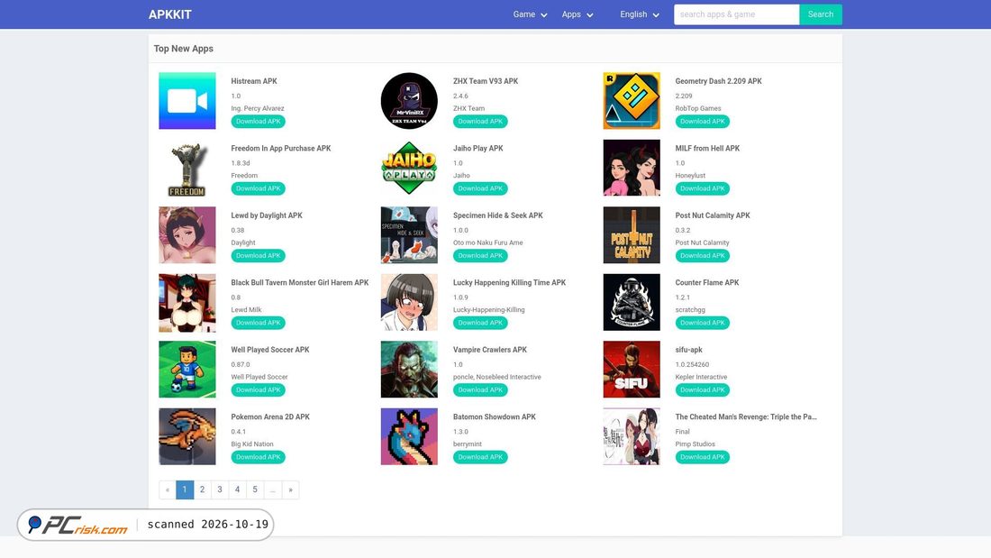Open the Well Played Soccer APK title
This screenshot has width=991, height=558.
[270, 350]
